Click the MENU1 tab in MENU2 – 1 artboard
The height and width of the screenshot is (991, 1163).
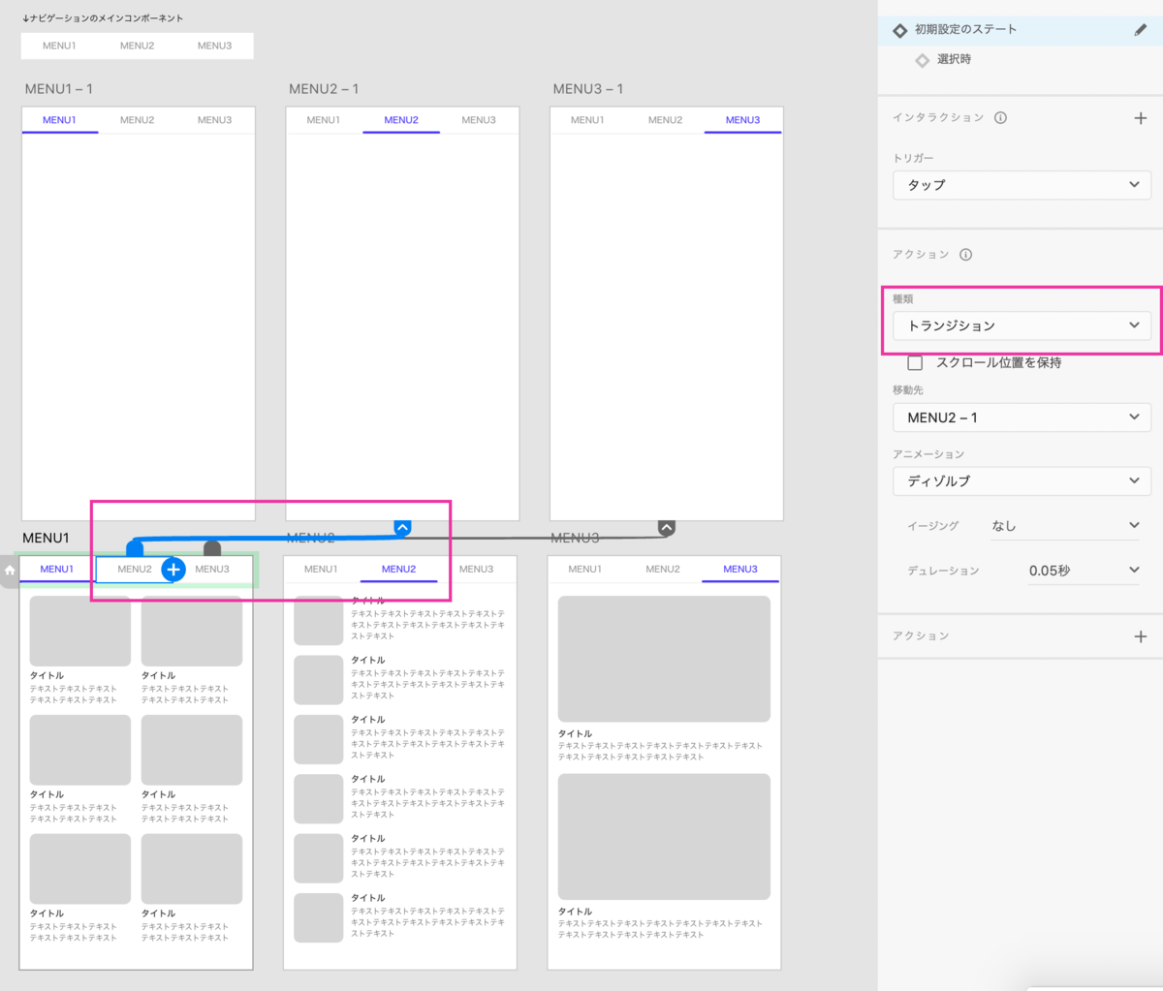(x=323, y=120)
